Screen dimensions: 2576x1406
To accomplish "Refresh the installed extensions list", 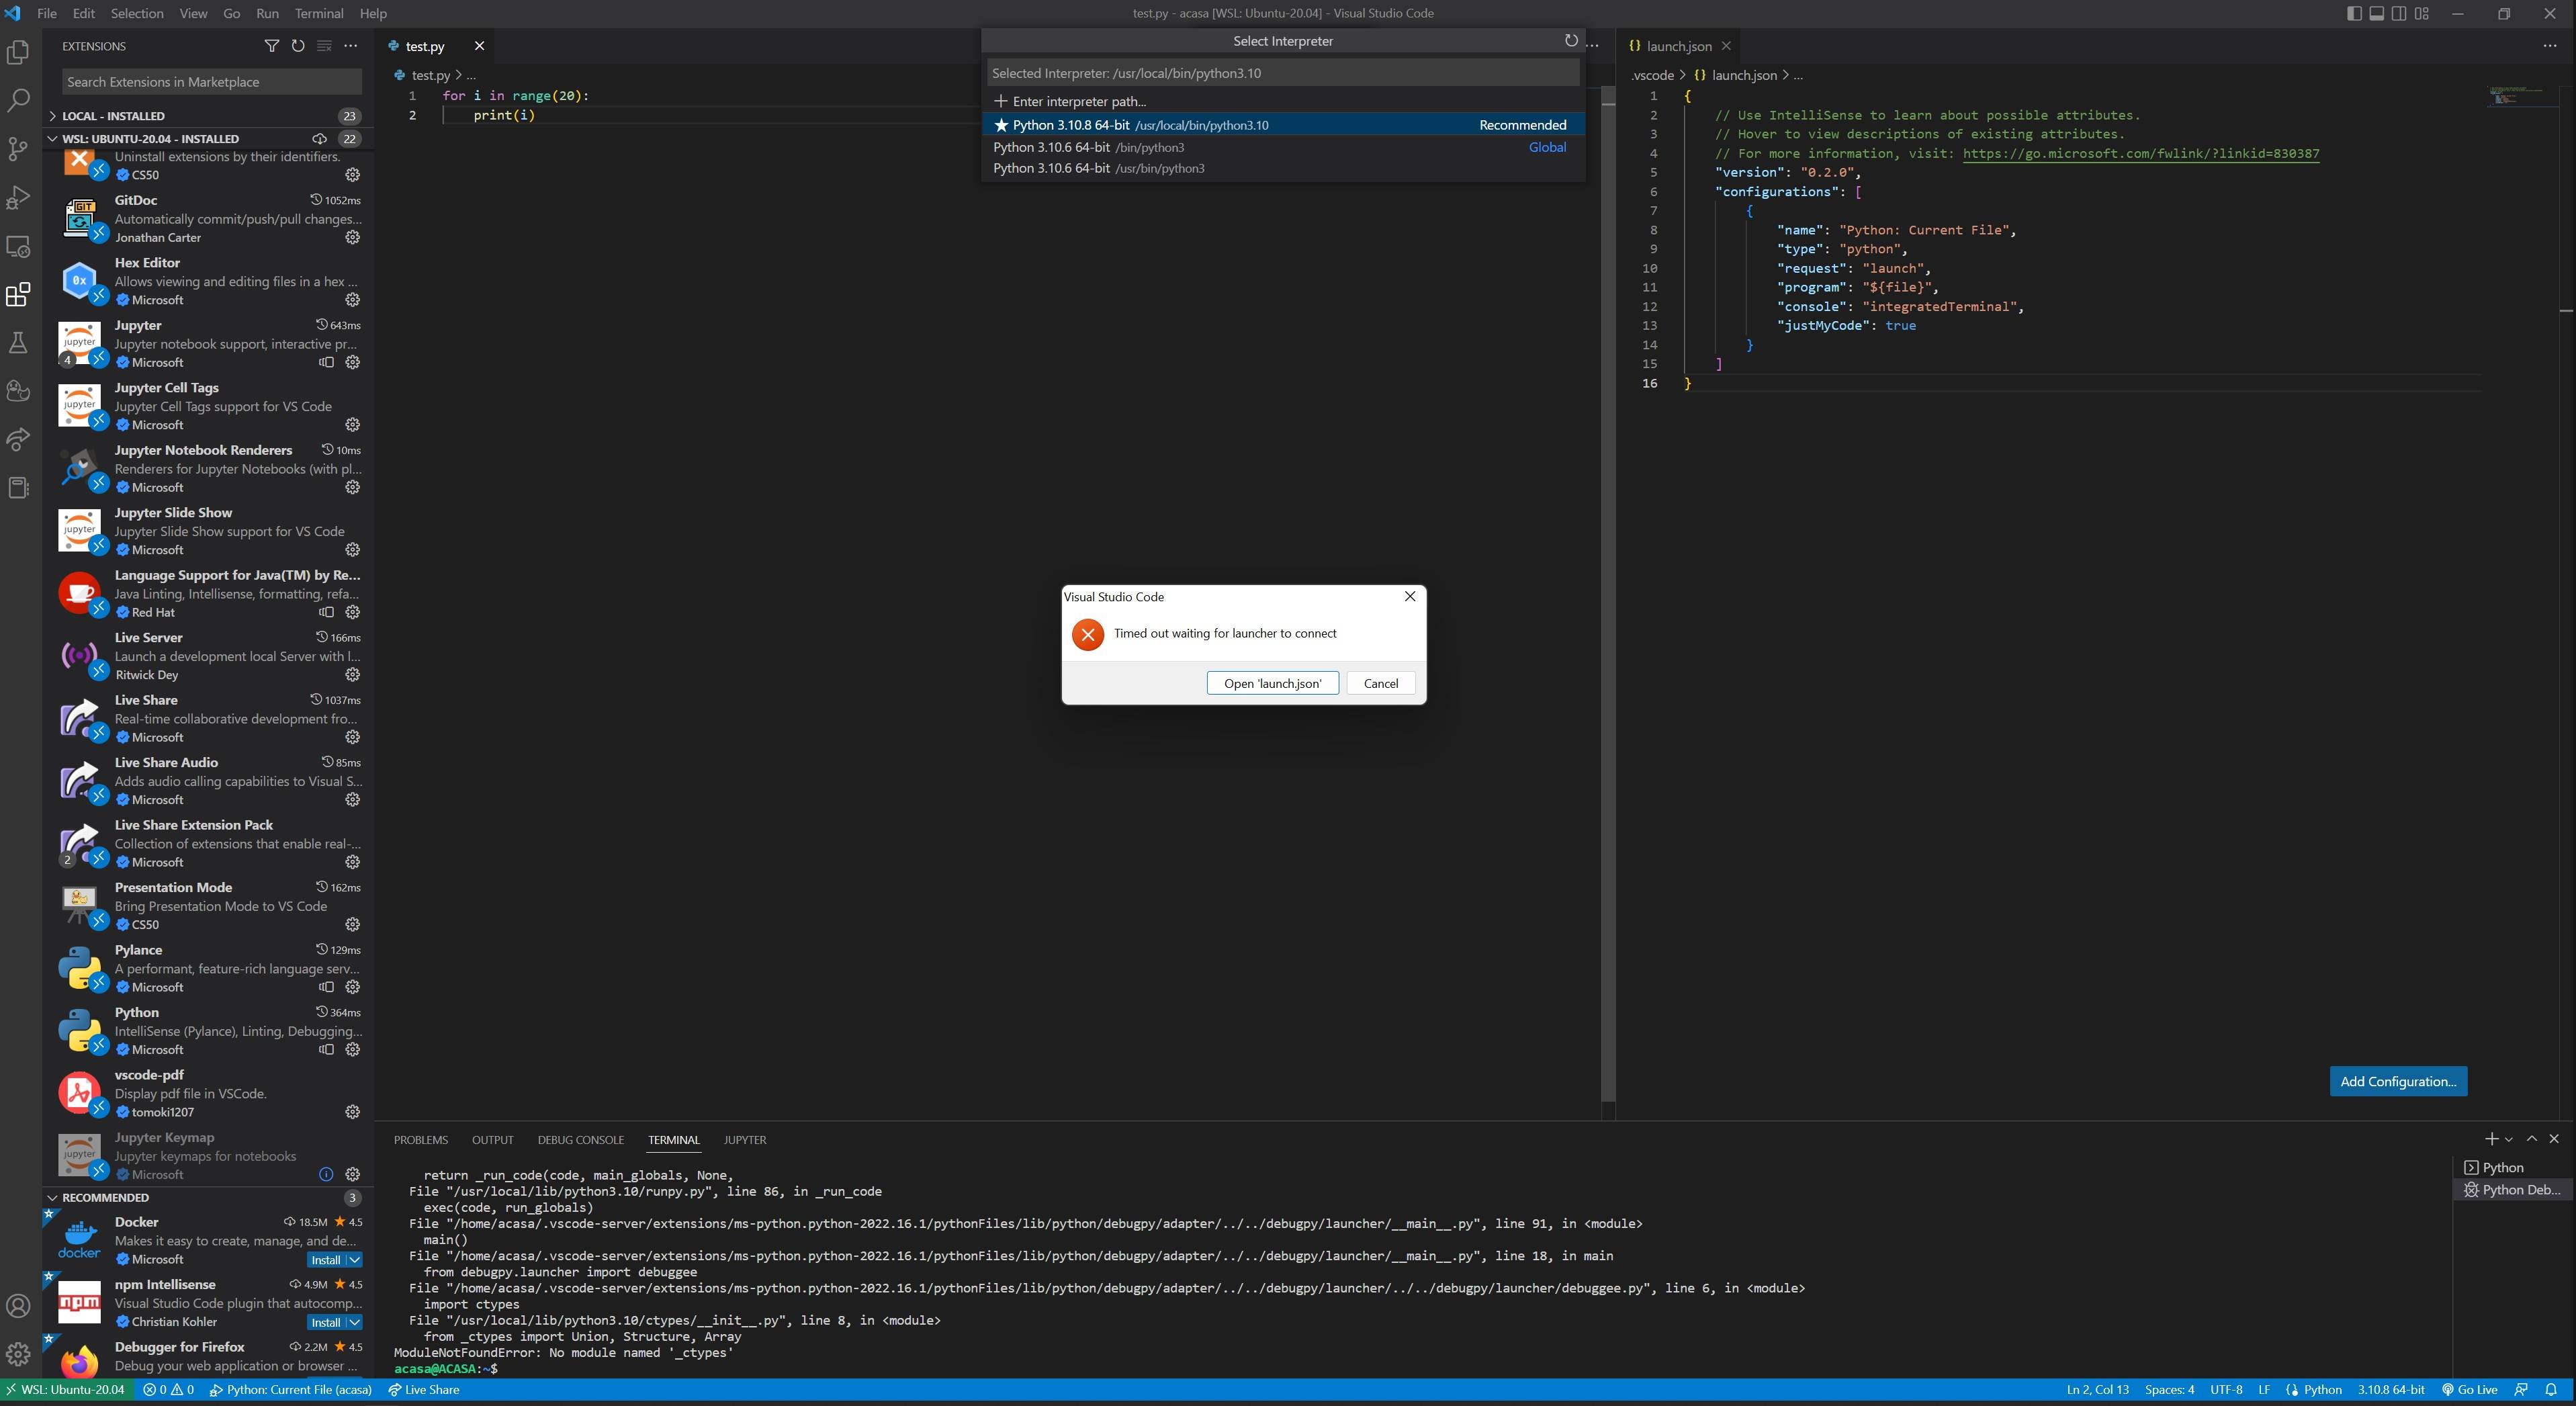I will [x=297, y=46].
